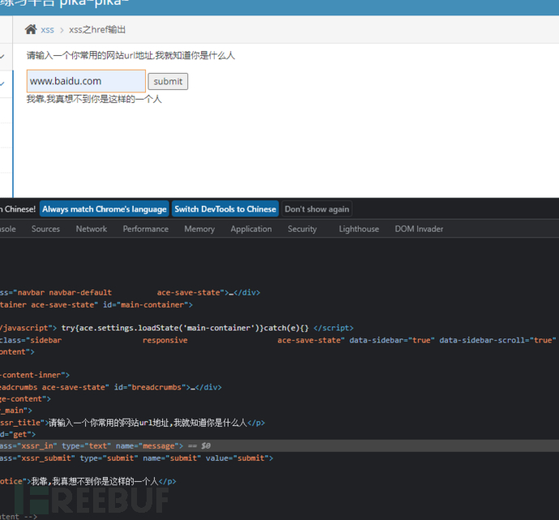
Task: Open the Memory tab
Action: pyautogui.click(x=199, y=228)
